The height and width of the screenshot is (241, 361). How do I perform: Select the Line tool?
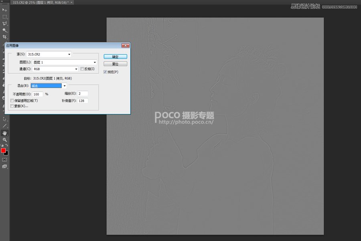tap(4, 126)
